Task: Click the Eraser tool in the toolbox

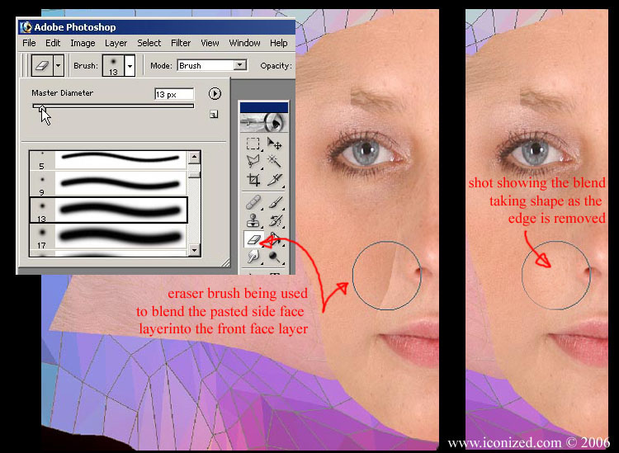Action: click(253, 239)
